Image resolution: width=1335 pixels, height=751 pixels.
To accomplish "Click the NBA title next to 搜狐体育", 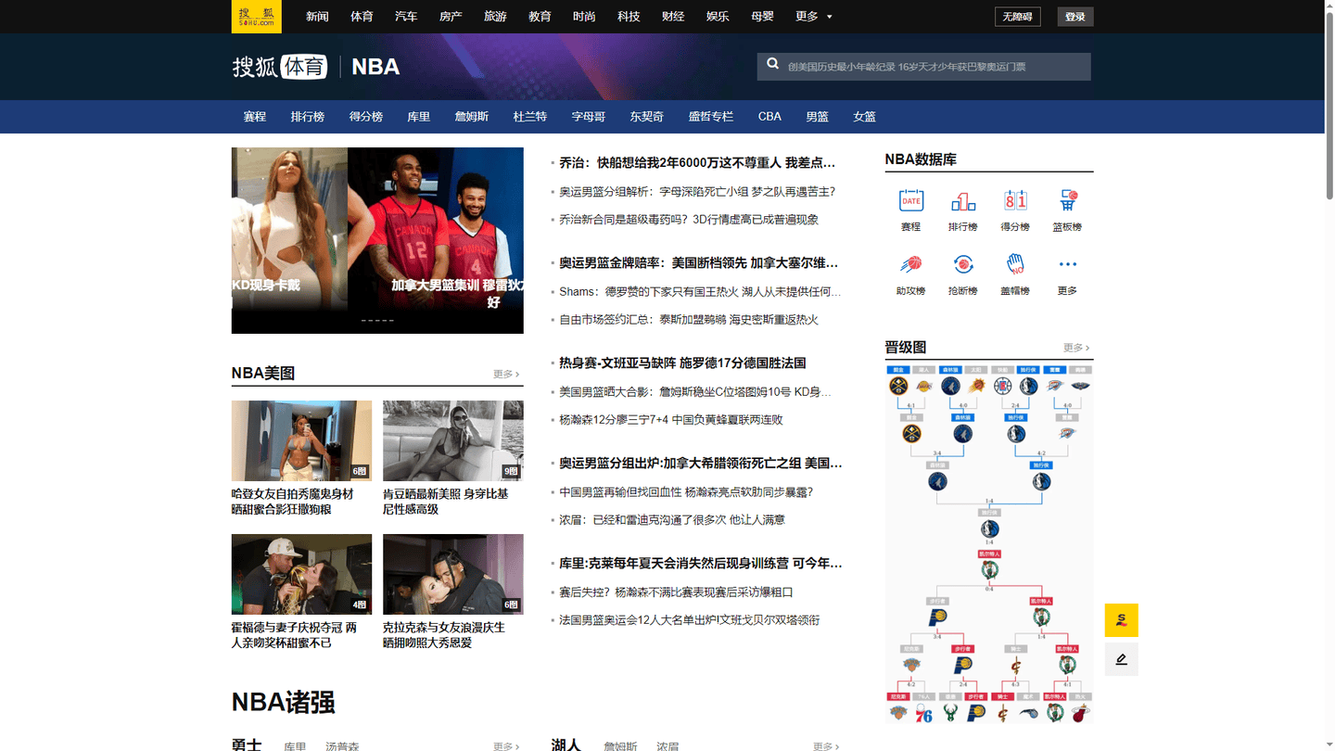I will click(x=375, y=67).
